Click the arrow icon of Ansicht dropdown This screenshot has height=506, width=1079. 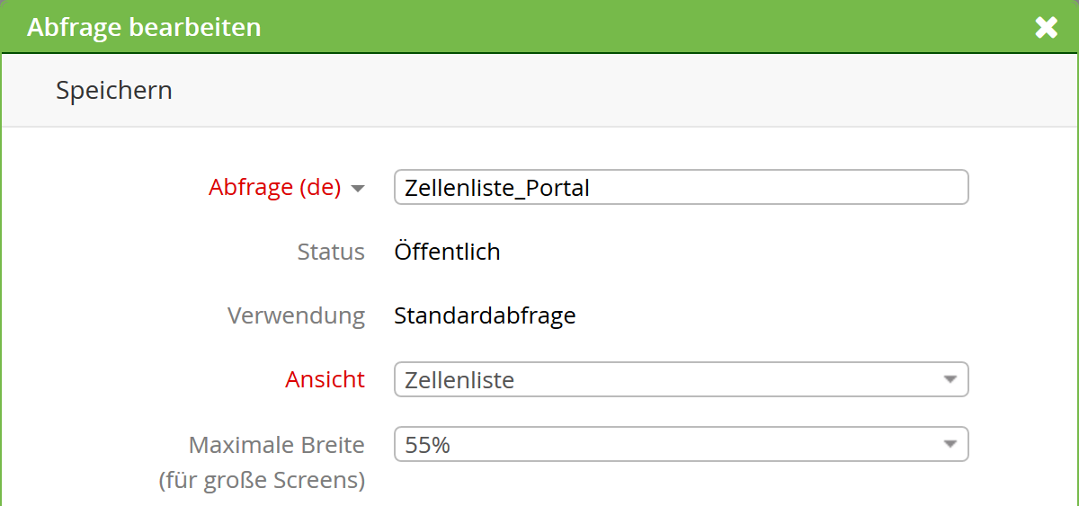(950, 379)
